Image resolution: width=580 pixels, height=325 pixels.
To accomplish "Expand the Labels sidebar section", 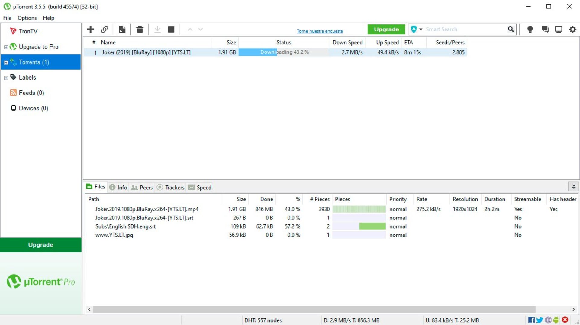I will coord(6,77).
